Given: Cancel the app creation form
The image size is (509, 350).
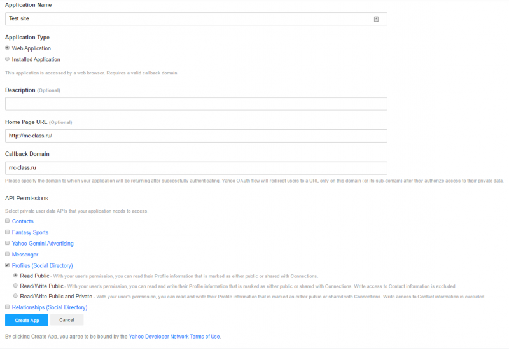Looking at the screenshot, I should coord(67,320).
